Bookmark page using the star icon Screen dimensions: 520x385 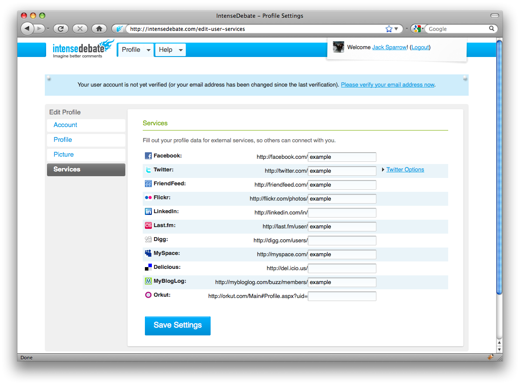tap(389, 29)
